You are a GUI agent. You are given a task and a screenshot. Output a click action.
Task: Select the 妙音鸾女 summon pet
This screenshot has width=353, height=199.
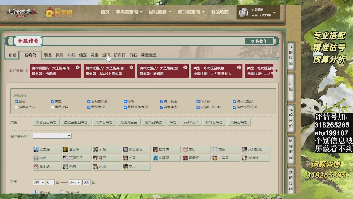137,150
